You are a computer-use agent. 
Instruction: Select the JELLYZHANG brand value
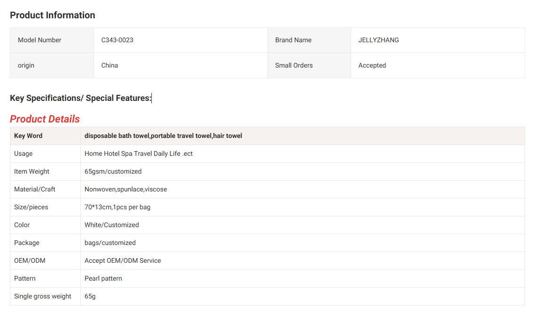point(378,40)
